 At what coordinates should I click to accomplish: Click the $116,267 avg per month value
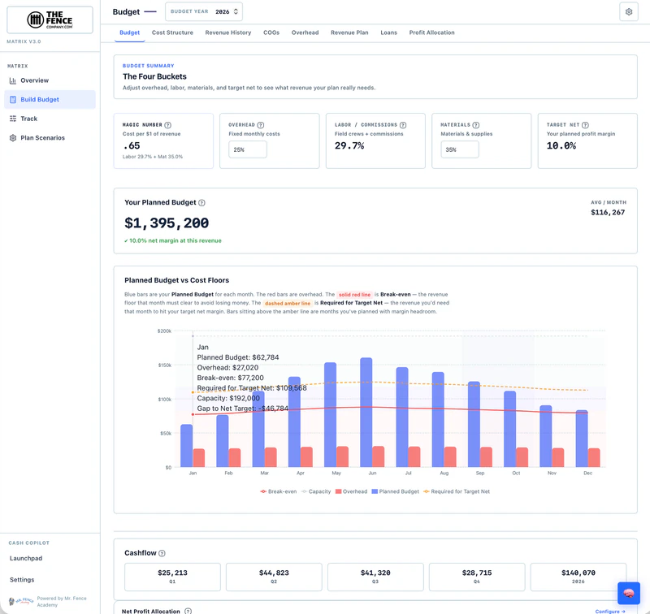(608, 212)
